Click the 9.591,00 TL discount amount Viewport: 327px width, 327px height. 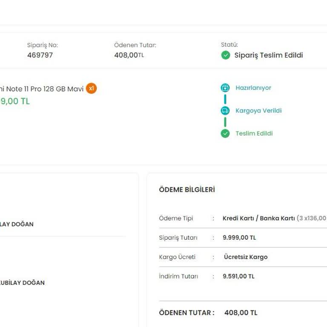click(x=238, y=276)
